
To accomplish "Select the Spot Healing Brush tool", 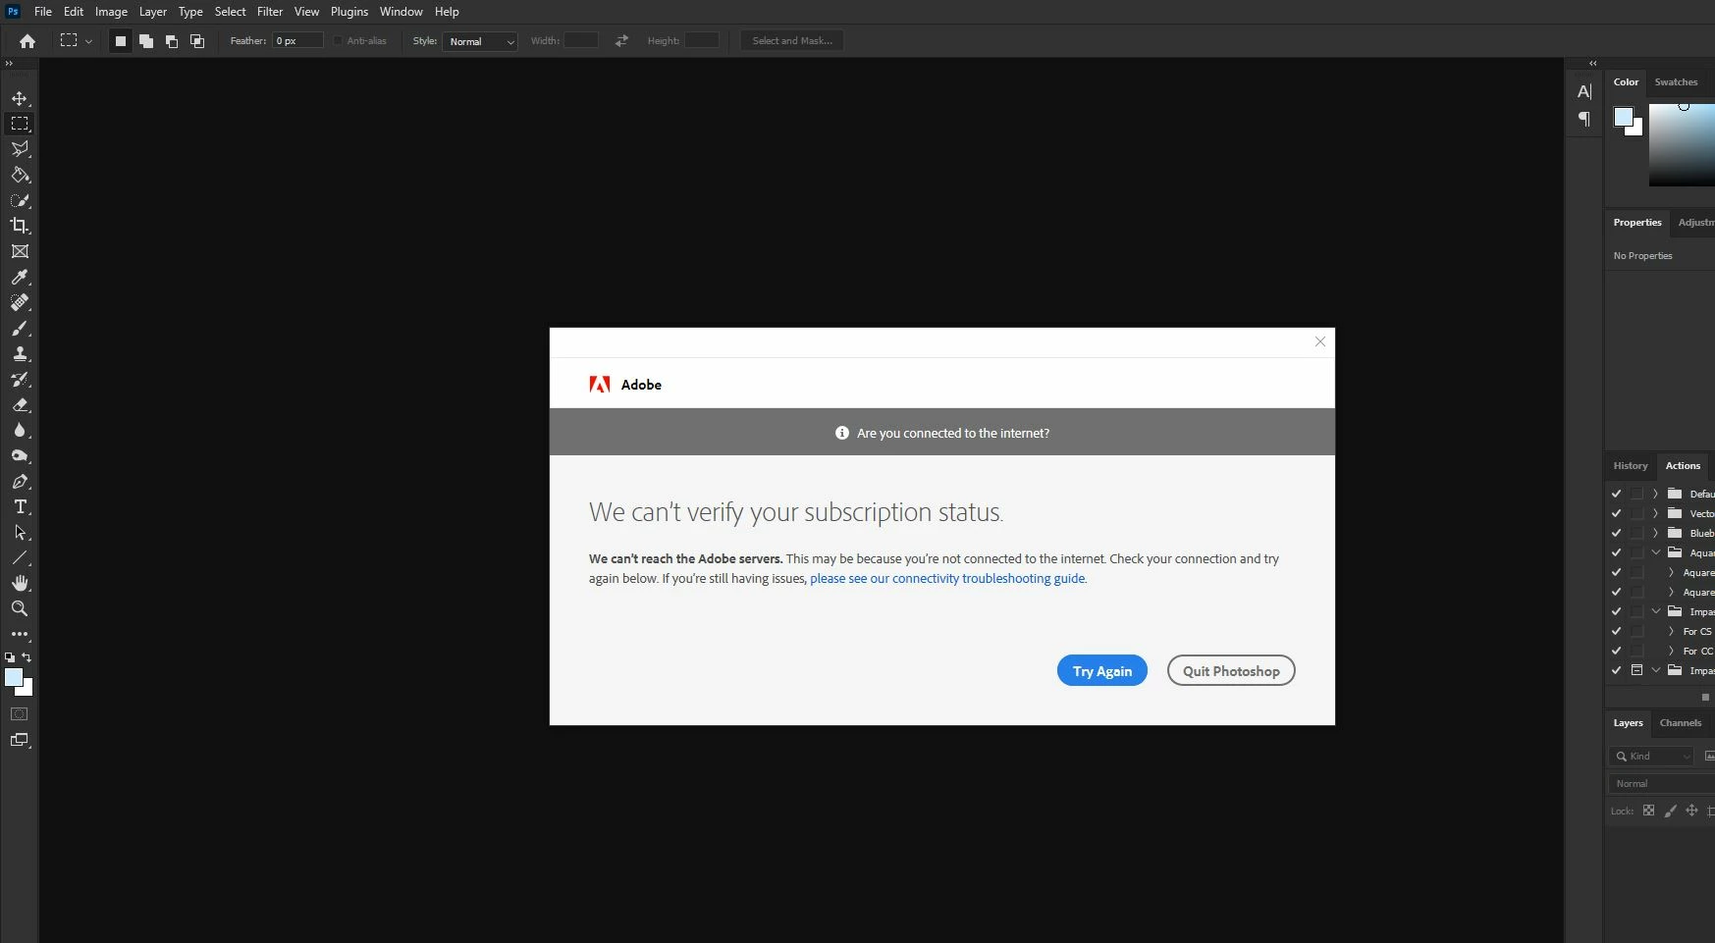I will 20,302.
